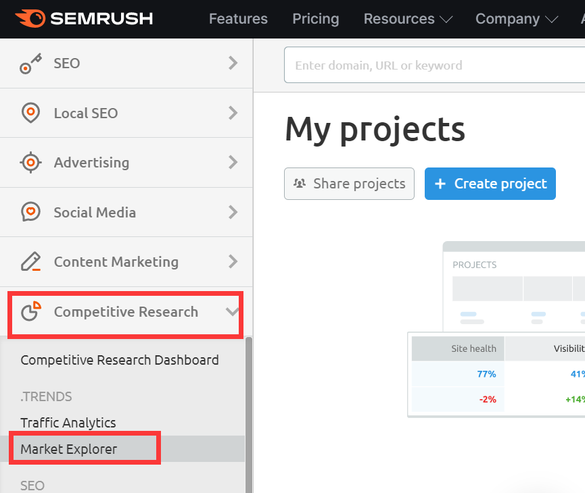Image resolution: width=585 pixels, height=493 pixels.
Task: Click the Competitive Research pie chart icon
Action: click(x=30, y=312)
